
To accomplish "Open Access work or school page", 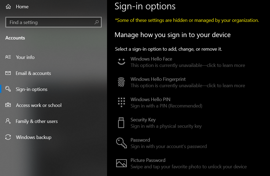I will pyautogui.click(x=39, y=105).
